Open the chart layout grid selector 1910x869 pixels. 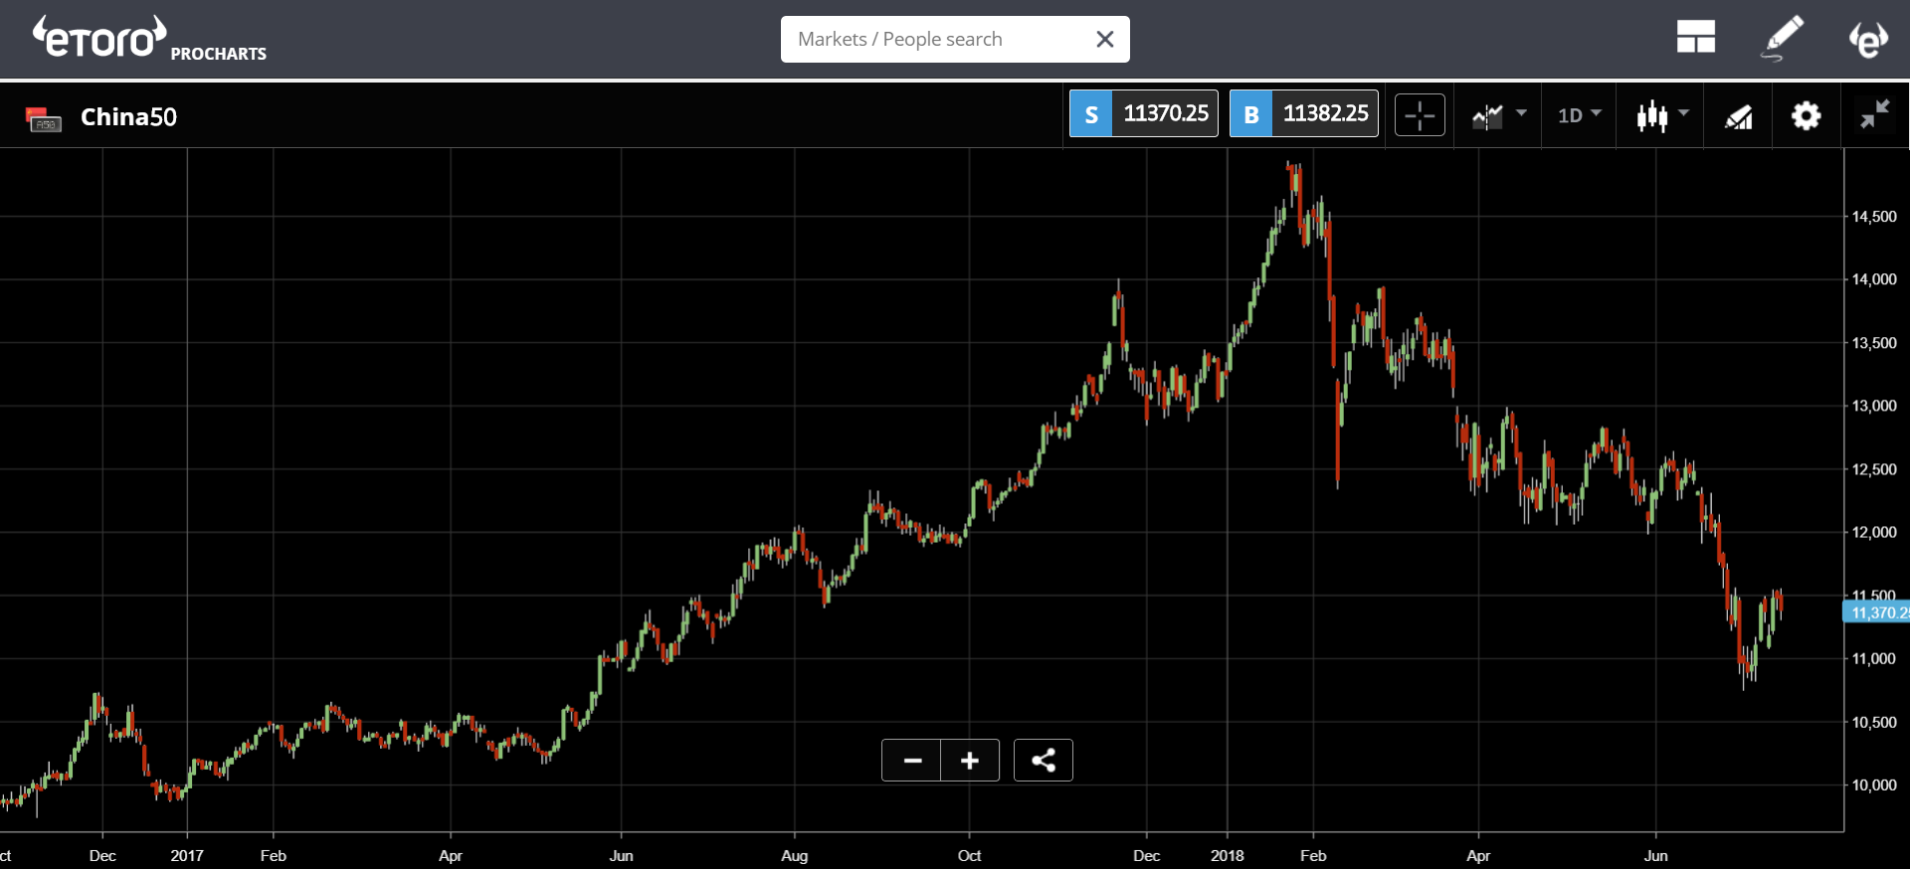[x=1695, y=38]
